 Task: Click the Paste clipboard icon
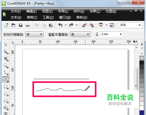click(x=51, y=25)
